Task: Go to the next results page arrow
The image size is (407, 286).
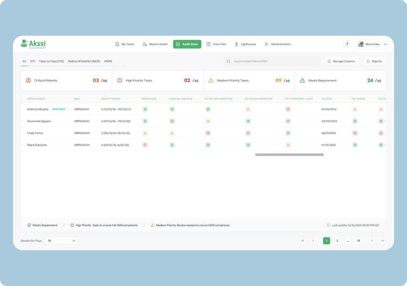Action: point(372,241)
